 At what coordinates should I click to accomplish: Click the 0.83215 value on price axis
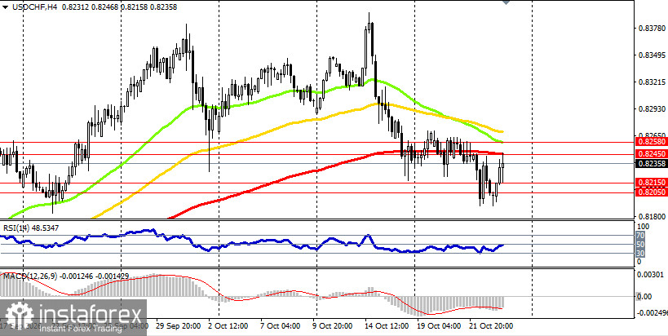[x=651, y=82]
